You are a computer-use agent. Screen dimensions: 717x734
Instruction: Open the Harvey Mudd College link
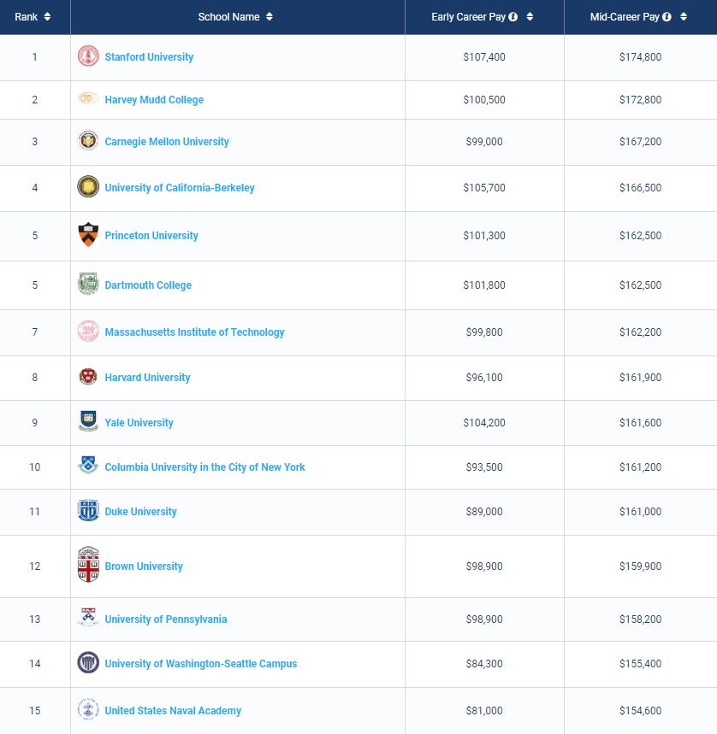154,100
